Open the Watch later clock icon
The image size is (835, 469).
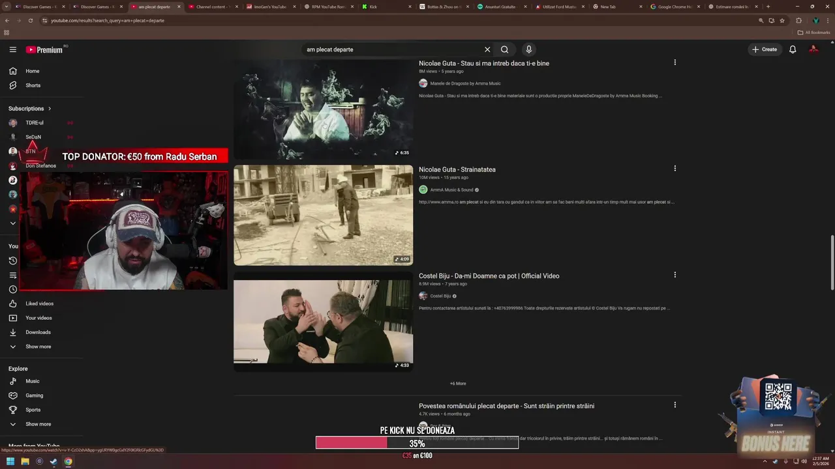(x=12, y=289)
